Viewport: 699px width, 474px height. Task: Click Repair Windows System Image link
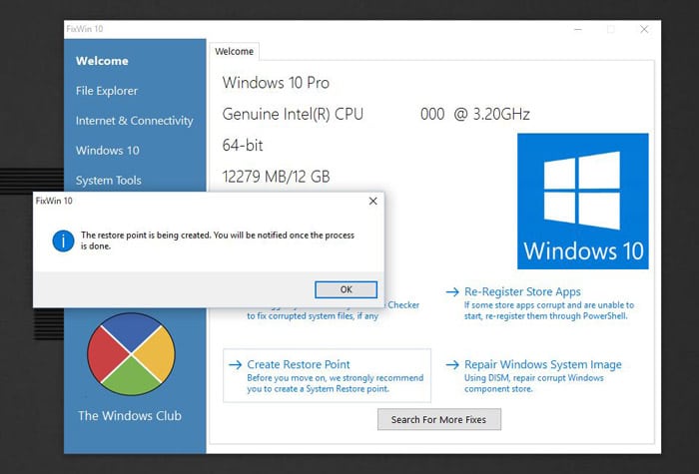pos(542,364)
